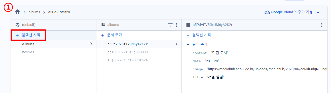Image resolution: width=331 pixels, height=93 pixels.
Task: Click the albums column header title
Action: coord(113,25)
